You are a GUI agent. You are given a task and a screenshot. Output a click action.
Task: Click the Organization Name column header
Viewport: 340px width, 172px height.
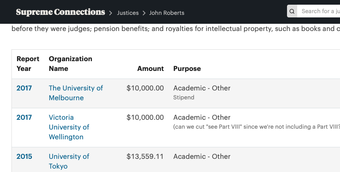(x=70, y=64)
